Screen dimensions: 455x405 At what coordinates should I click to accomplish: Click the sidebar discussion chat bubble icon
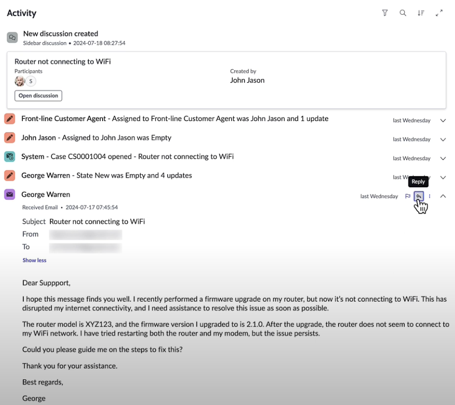pos(12,37)
